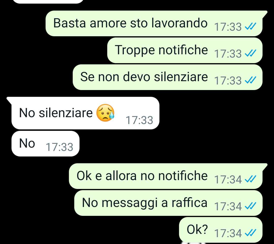Tap read receipt ticks on "Ok e allora" message
The height and width of the screenshot is (244, 274).
pos(250,179)
